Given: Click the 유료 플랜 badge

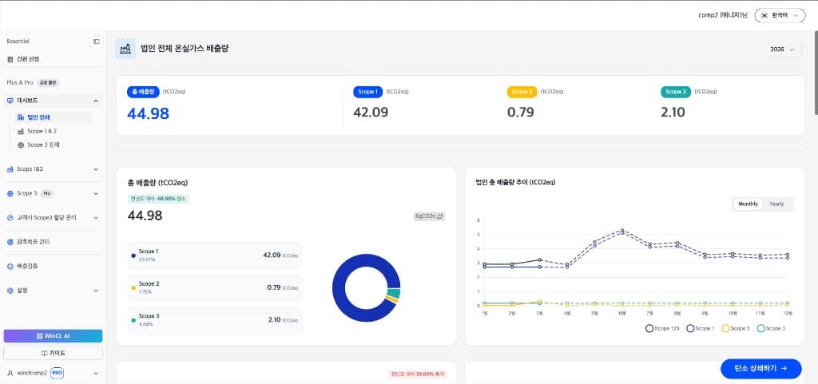Looking at the screenshot, I should 48,82.
